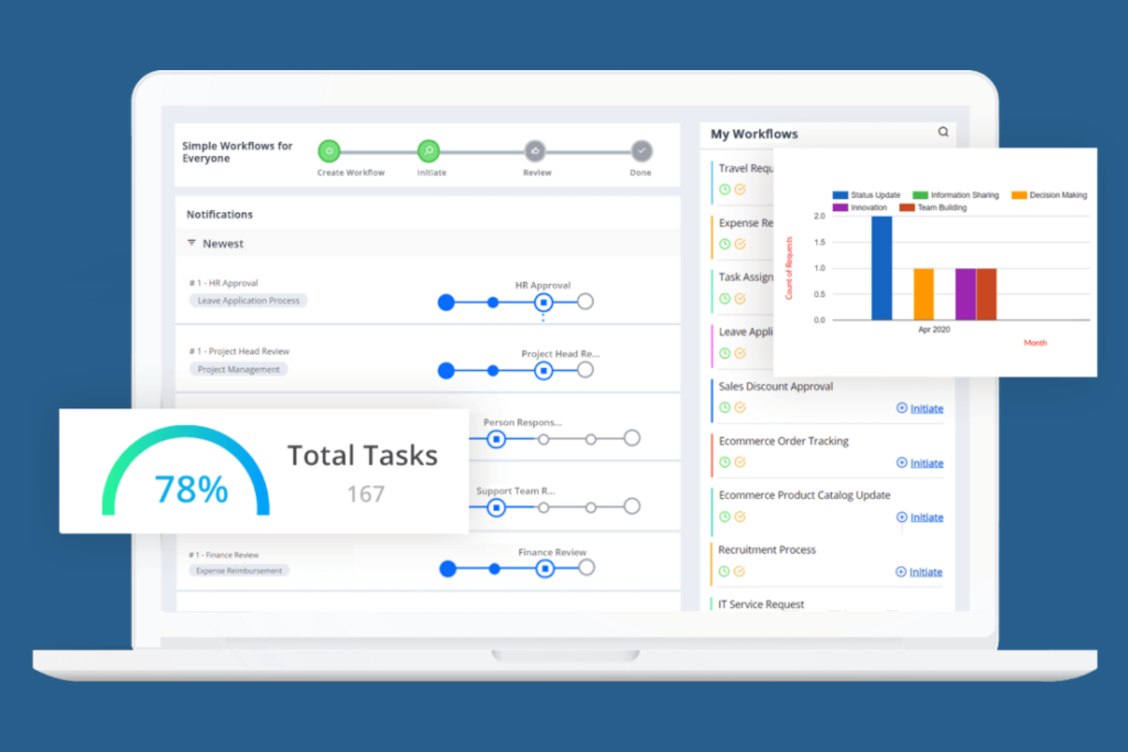Viewport: 1128px width, 752px height.
Task: Select the My Workflows panel header
Action: [754, 133]
